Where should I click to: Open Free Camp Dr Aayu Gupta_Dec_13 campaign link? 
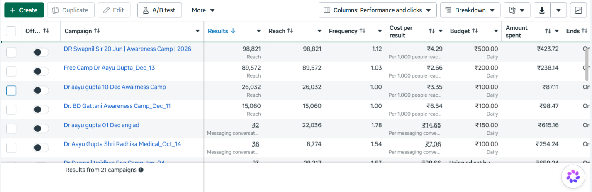[x=109, y=68]
